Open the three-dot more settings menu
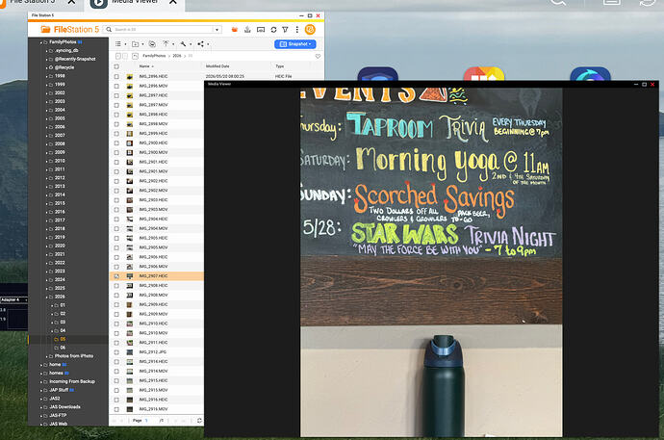 [296, 30]
